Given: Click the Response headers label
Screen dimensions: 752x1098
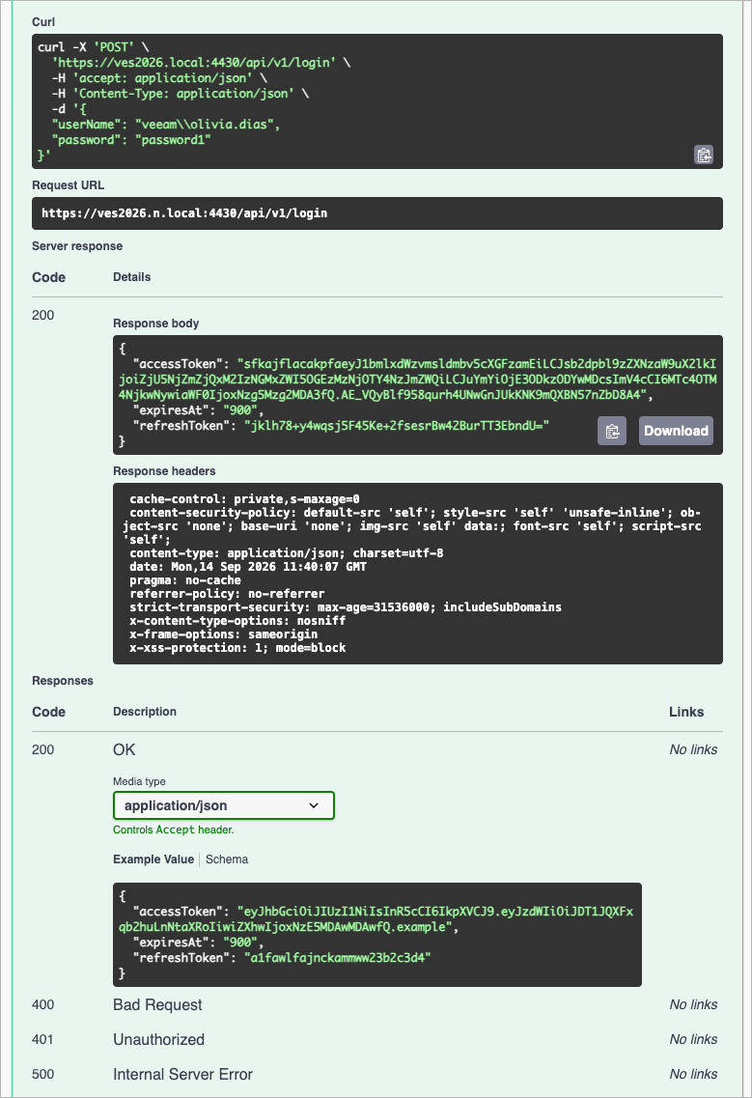Looking at the screenshot, I should click(x=164, y=471).
